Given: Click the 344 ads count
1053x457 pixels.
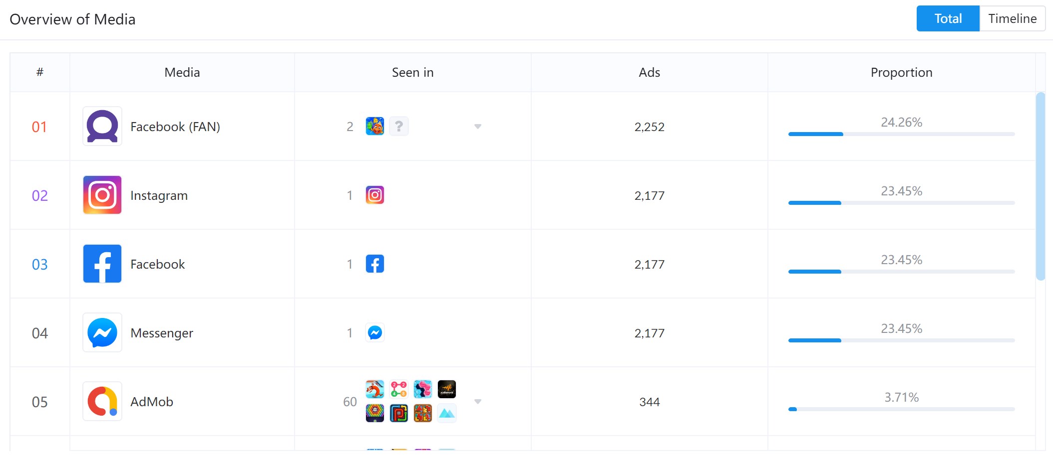Looking at the screenshot, I should (x=650, y=402).
